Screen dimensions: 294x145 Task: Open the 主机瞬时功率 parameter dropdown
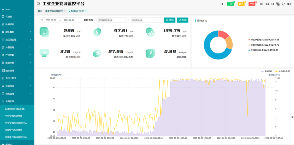[112, 20]
